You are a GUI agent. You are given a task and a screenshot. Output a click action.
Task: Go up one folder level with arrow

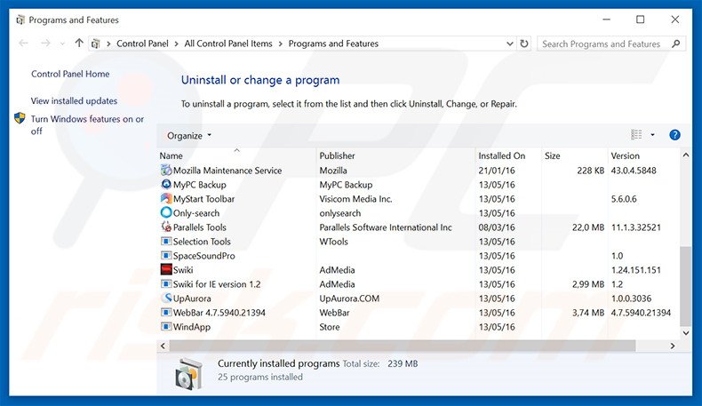[x=79, y=44]
